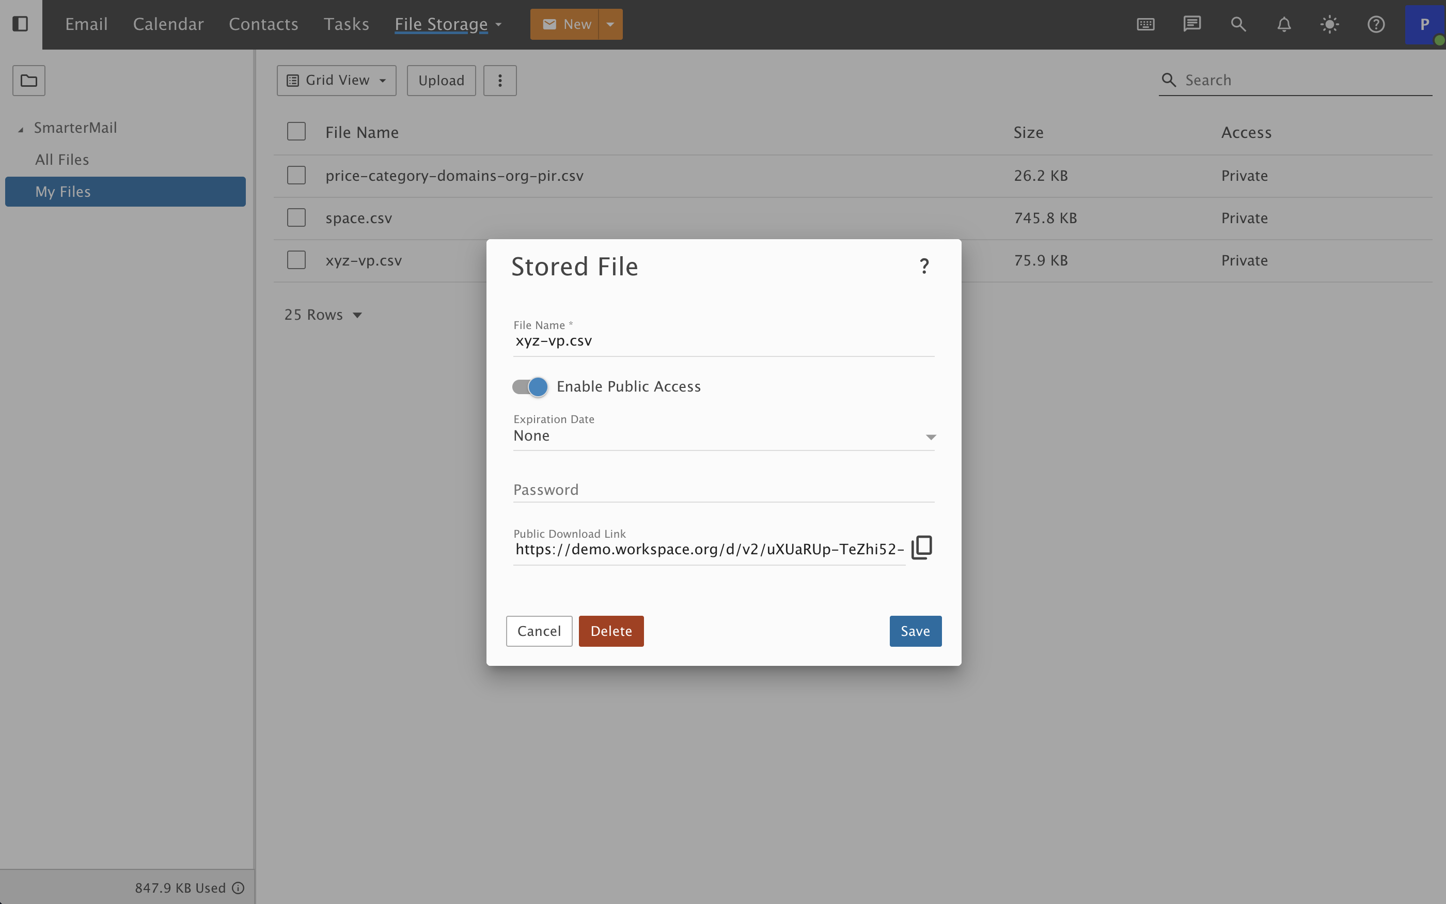Click the notifications bell icon
Screen dimensions: 1446x904
click(x=1283, y=24)
